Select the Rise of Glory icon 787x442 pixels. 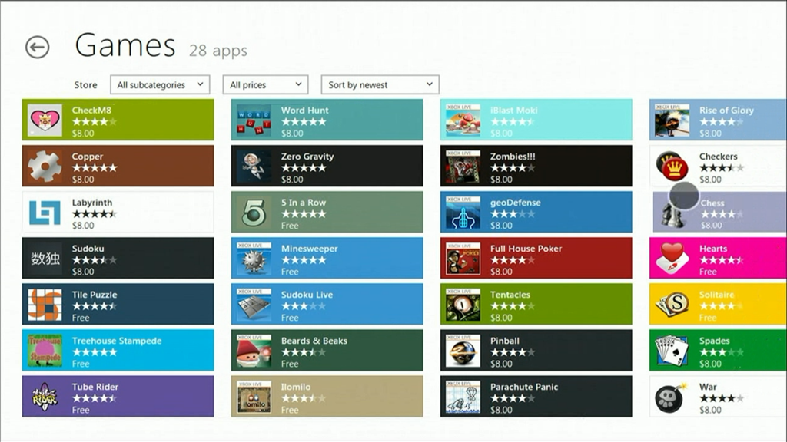coord(672,120)
